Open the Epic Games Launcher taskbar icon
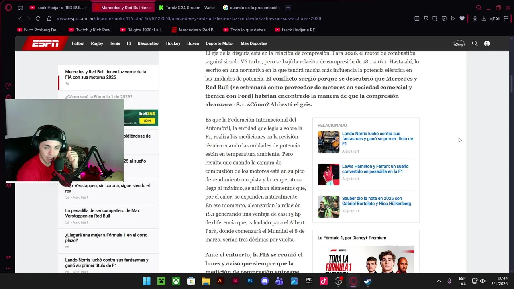 [x=309, y=281]
